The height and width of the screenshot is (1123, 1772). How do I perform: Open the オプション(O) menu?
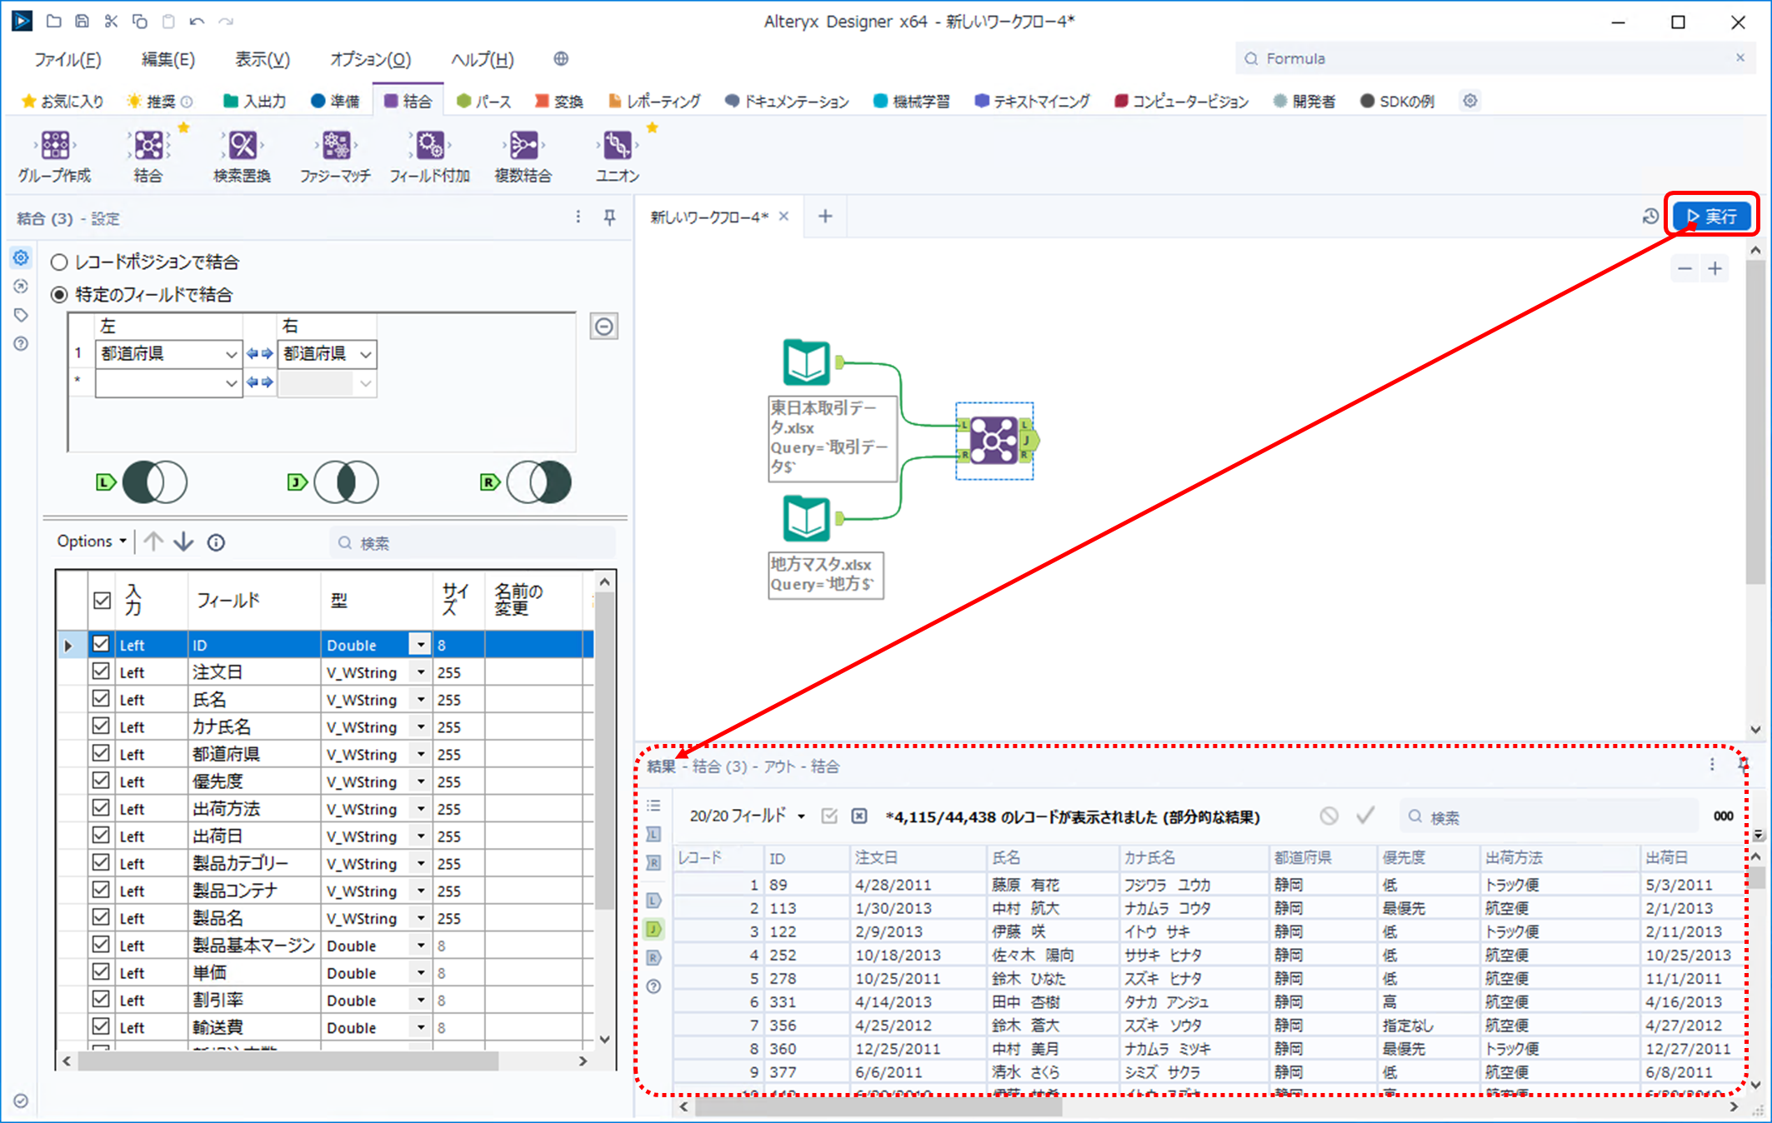(370, 59)
